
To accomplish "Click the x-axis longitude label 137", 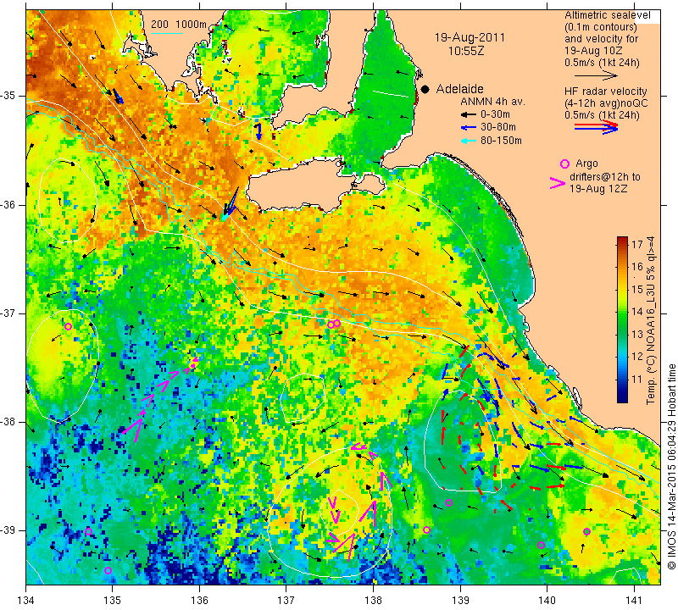I will [286, 601].
